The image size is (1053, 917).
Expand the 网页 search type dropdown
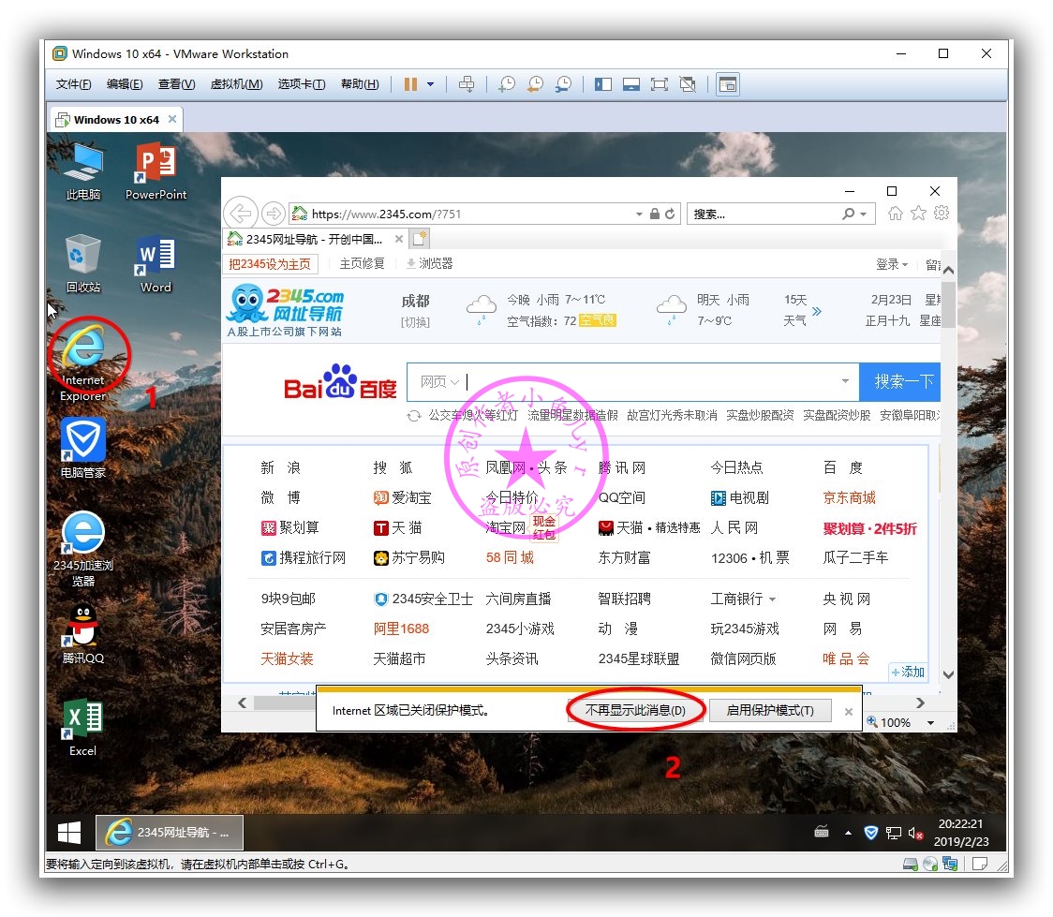pyautogui.click(x=439, y=382)
